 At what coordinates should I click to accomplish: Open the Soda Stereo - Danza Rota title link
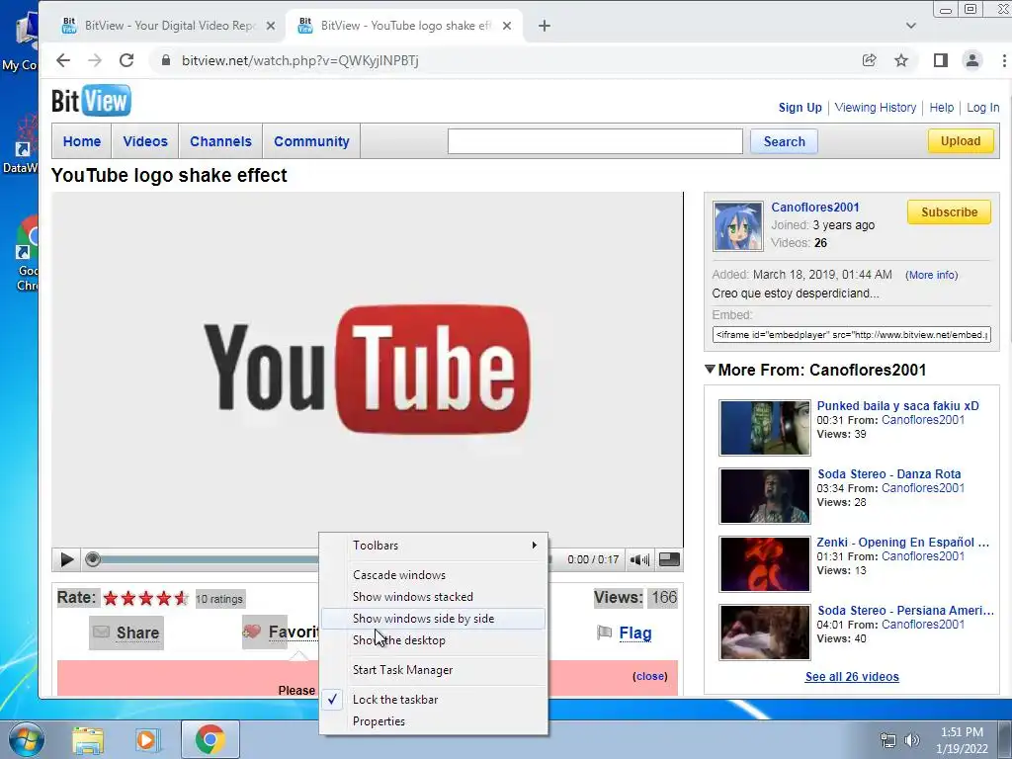click(888, 473)
